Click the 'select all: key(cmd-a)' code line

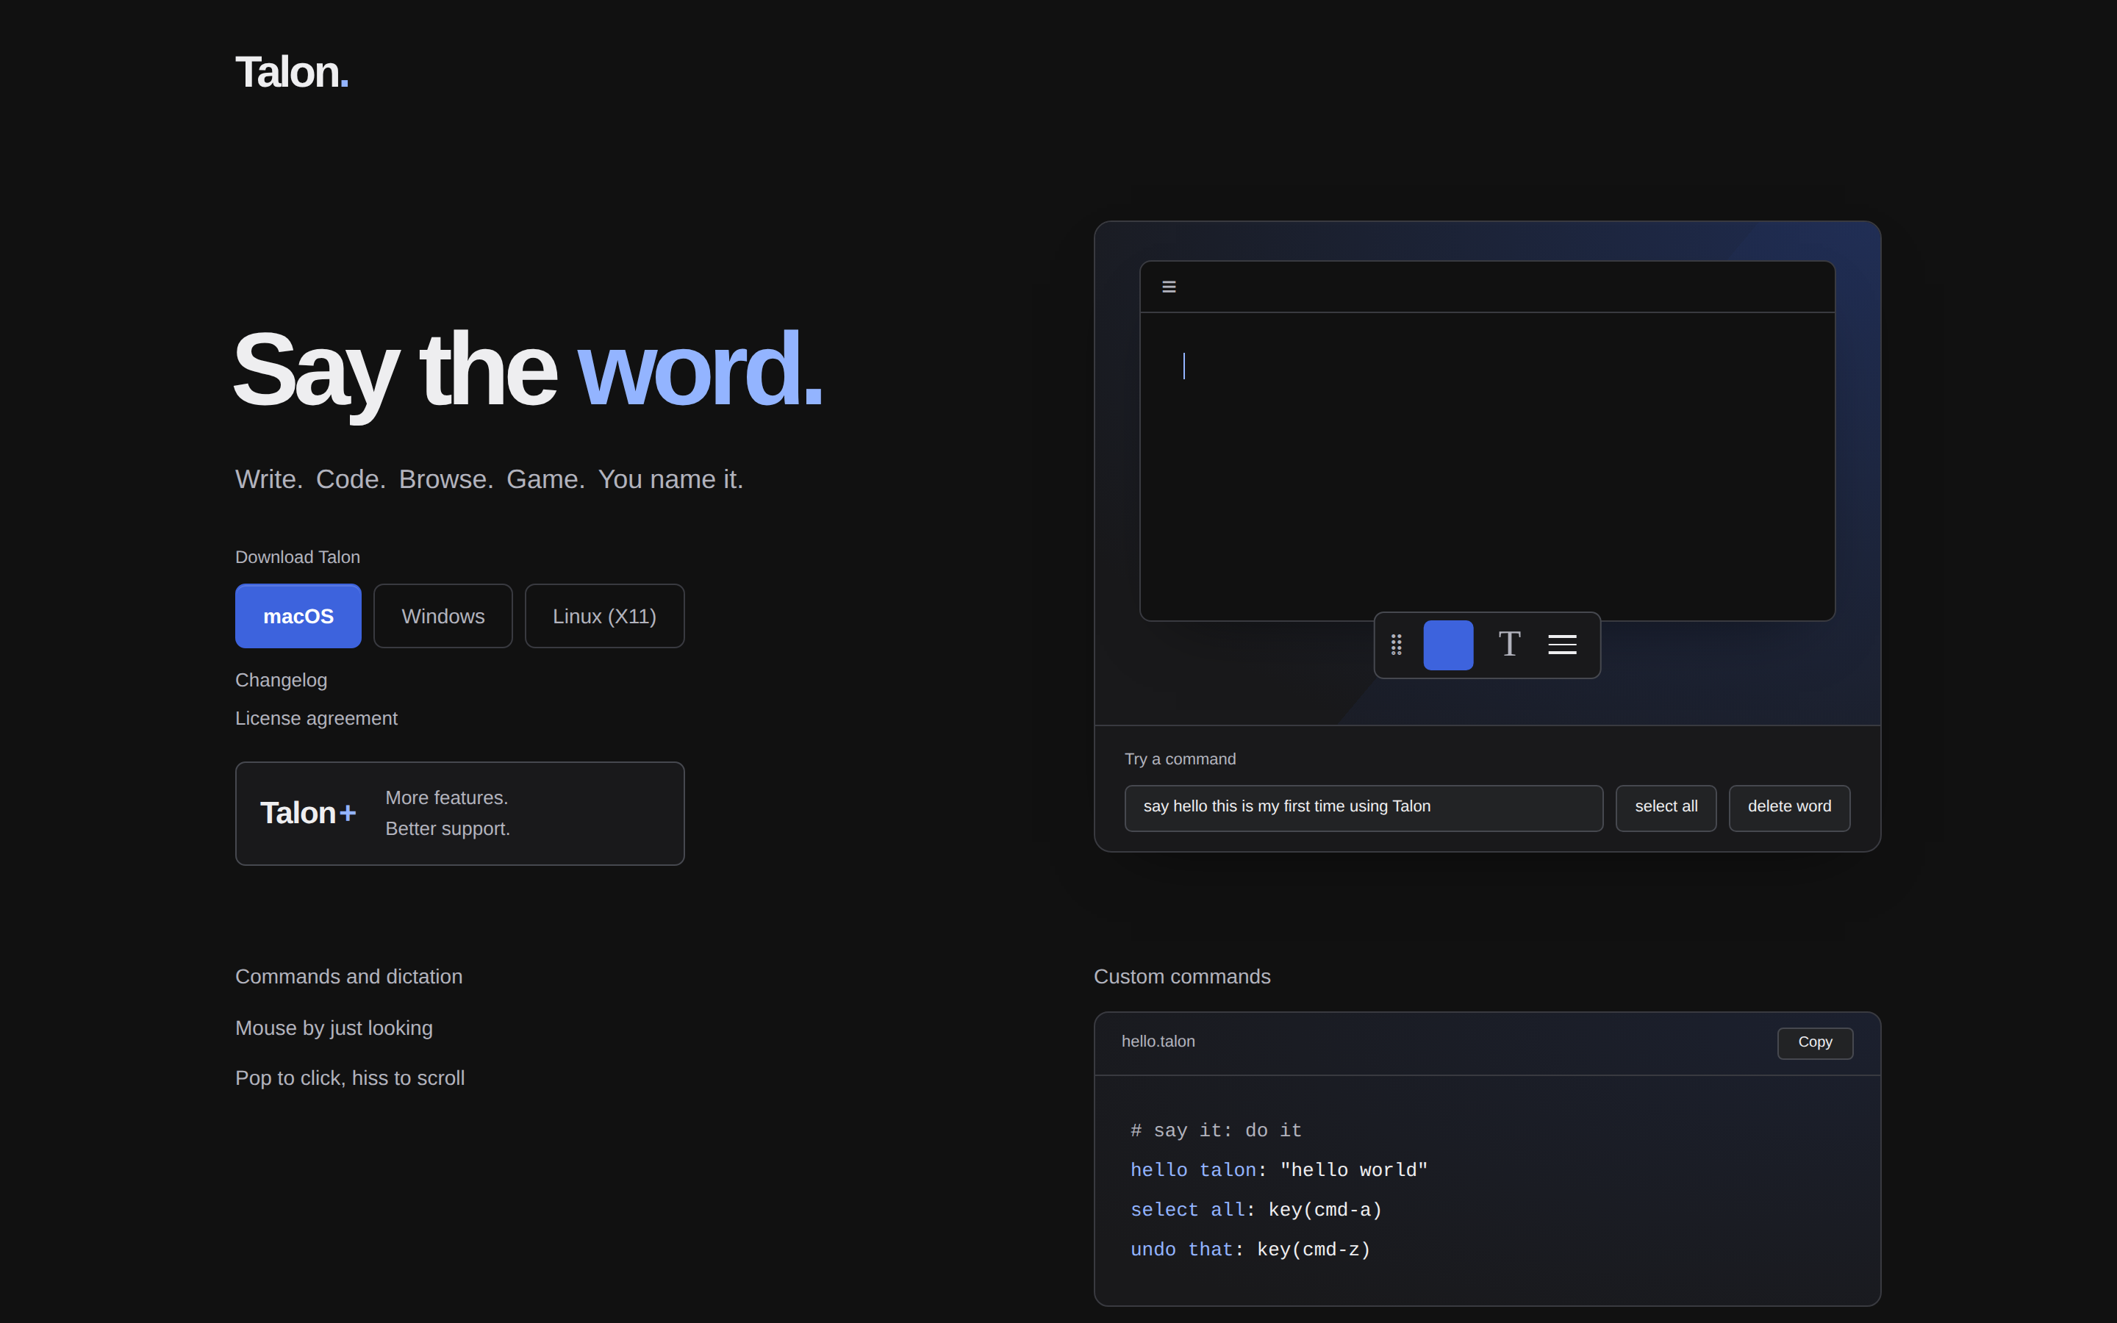coord(1256,1210)
